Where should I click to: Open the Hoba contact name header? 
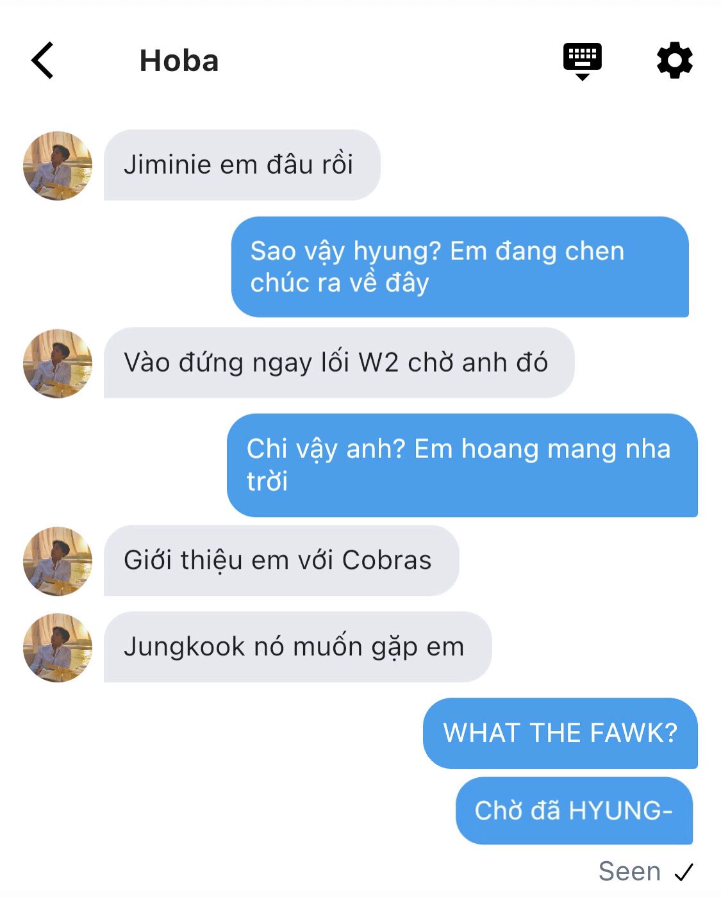point(179,62)
